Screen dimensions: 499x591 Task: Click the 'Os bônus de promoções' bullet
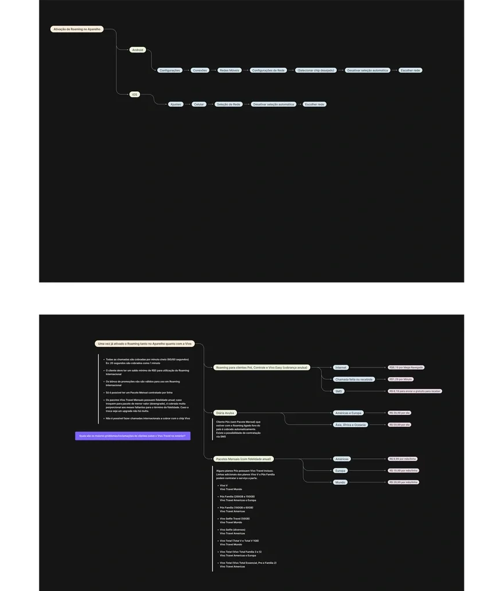click(x=143, y=383)
